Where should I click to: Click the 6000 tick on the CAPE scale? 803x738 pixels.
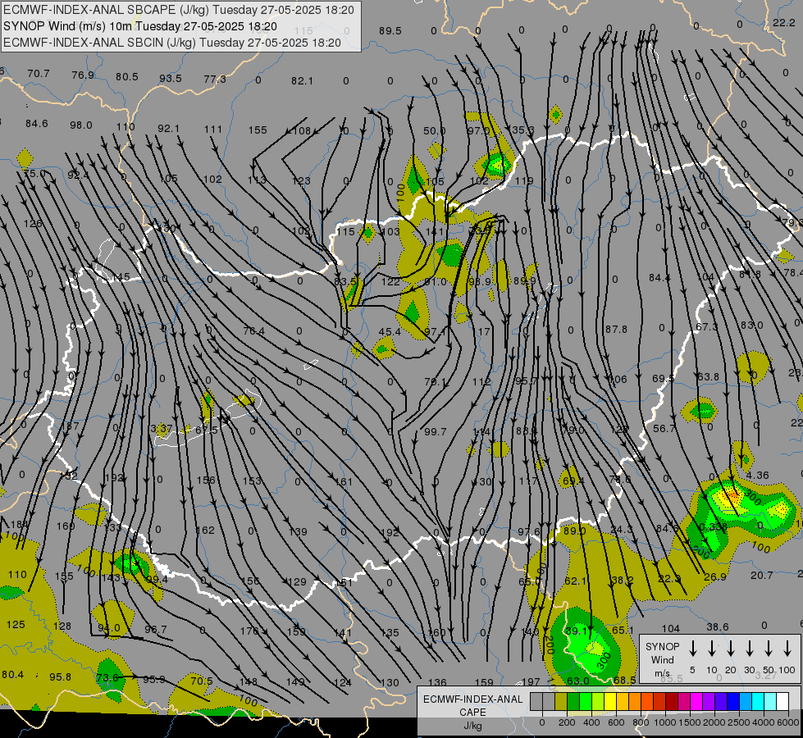coord(789,722)
